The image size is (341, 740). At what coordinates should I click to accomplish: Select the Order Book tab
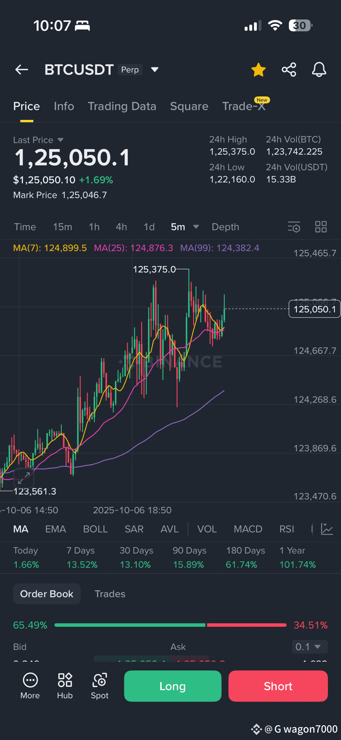(x=47, y=594)
